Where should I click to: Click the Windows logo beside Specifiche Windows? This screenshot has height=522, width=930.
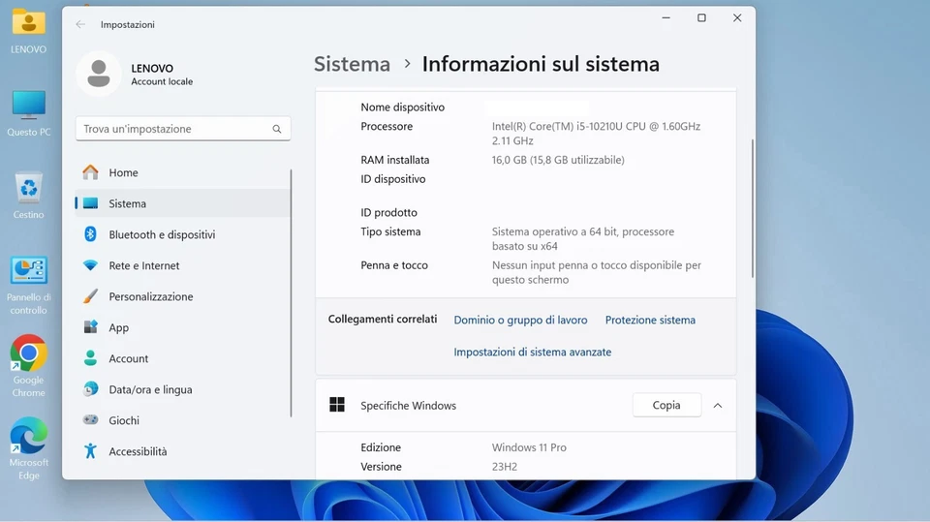pos(337,405)
